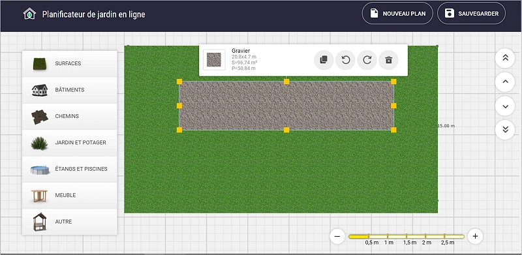Click the 'Gravier' name label
The height and width of the screenshot is (255, 522).
click(241, 51)
